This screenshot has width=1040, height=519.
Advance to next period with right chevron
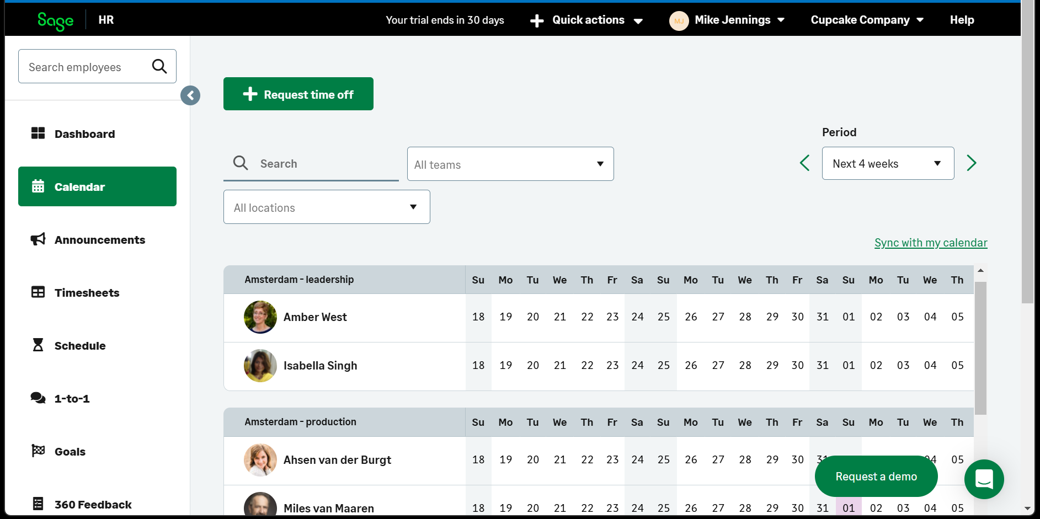click(x=972, y=163)
